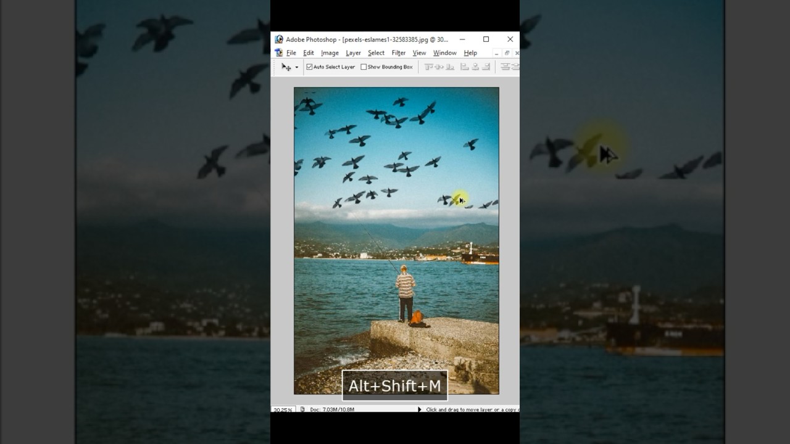790x444 pixels.
Task: Minimize the document window inside Photoshop
Action: [x=497, y=53]
